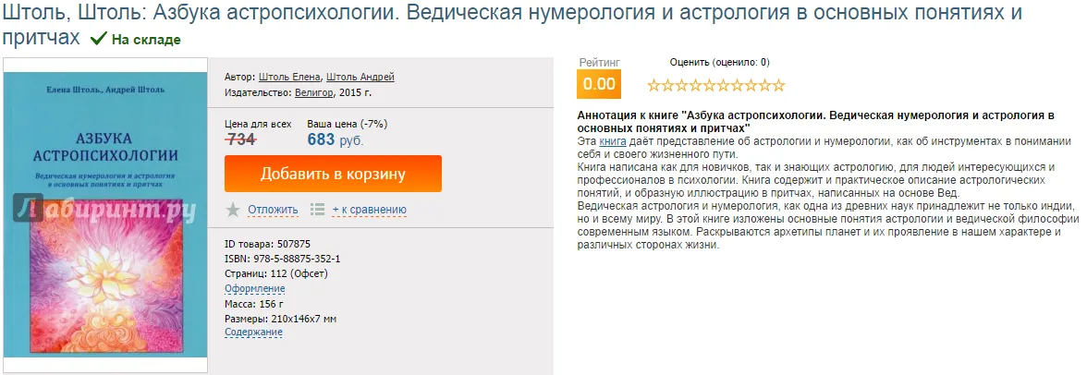This screenshot has height=375, width=1087.
Task: Open the publisher link Велигор
Action: 314,93
